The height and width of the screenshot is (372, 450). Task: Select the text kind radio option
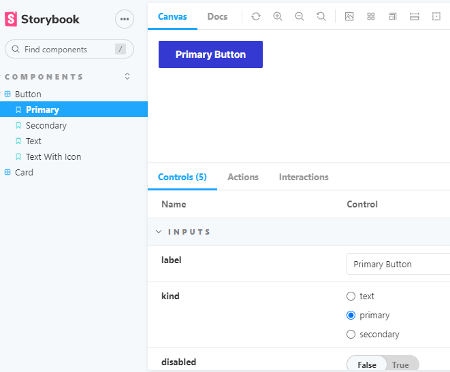point(351,296)
